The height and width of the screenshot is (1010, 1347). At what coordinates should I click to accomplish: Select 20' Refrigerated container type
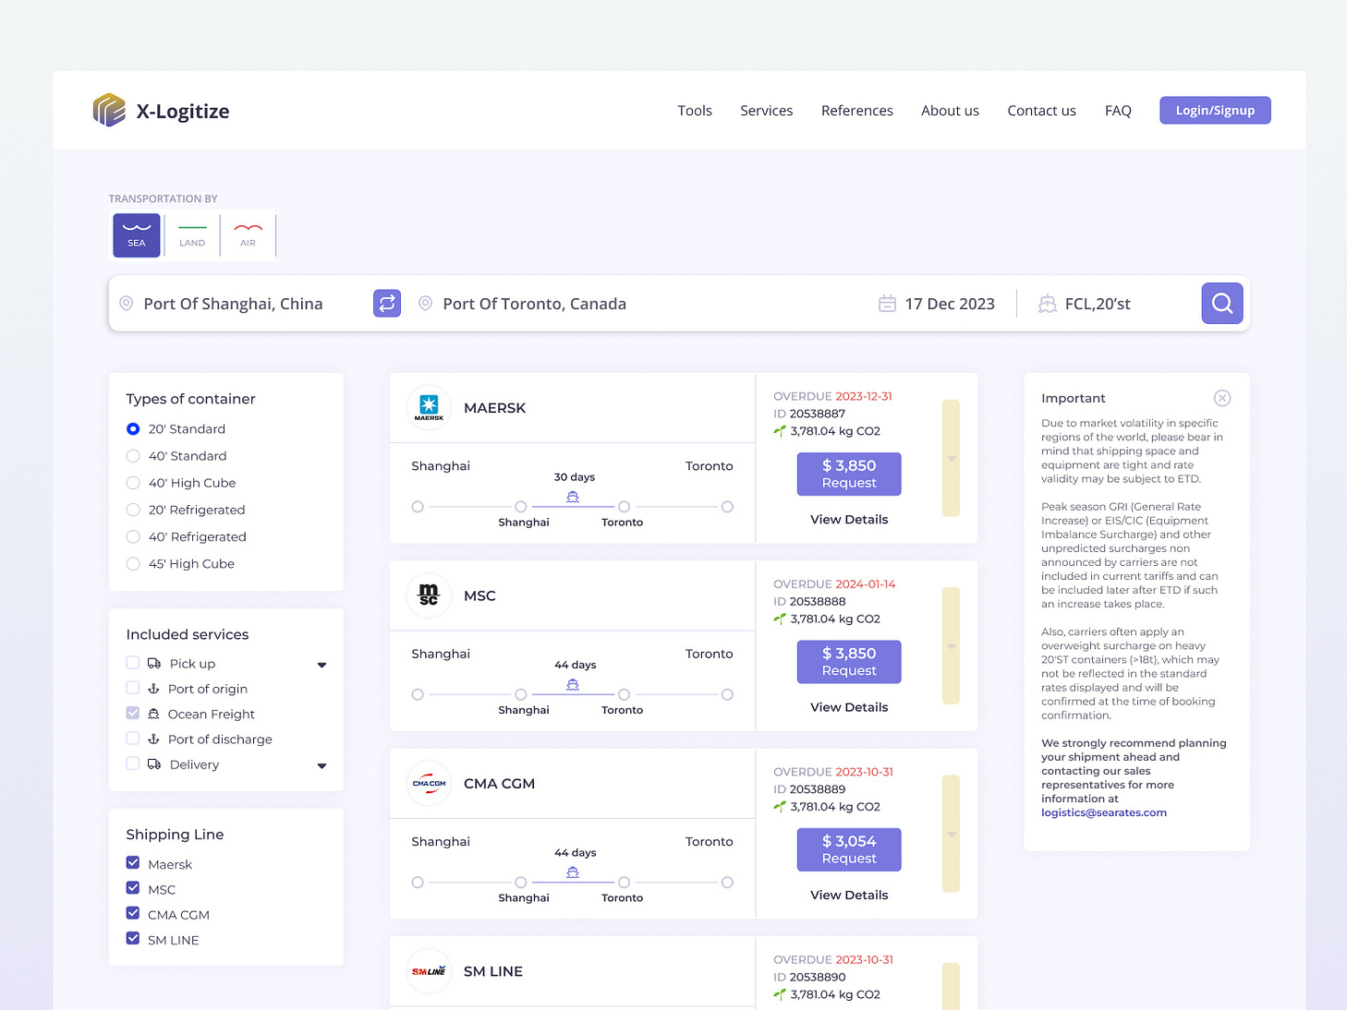(133, 510)
